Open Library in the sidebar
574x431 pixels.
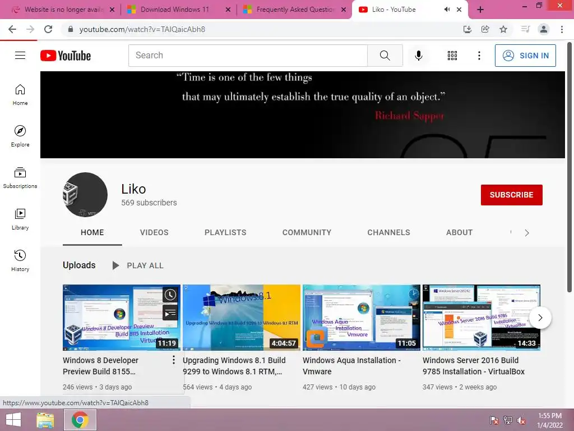pos(20,219)
